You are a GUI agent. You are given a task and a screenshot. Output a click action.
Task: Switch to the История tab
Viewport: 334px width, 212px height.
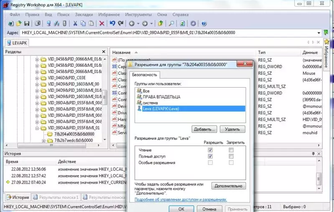(18, 197)
